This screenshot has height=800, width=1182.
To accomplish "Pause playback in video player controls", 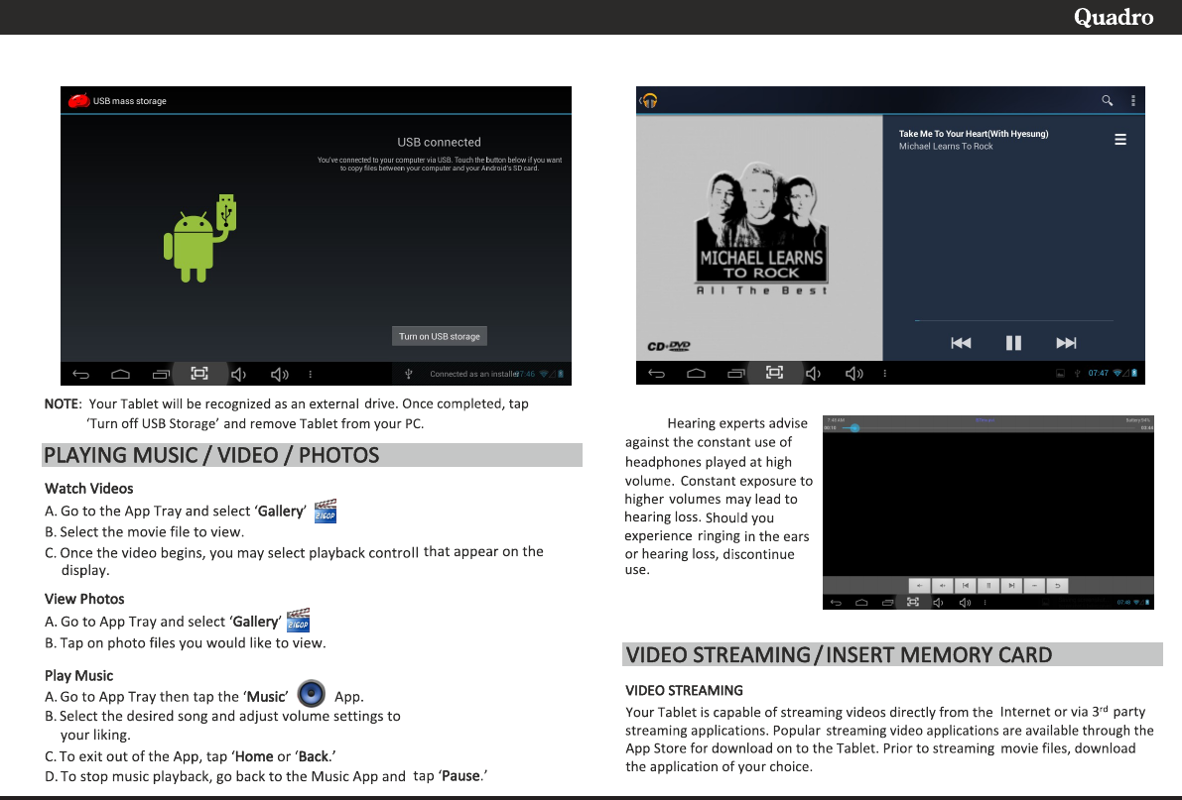I will pyautogui.click(x=988, y=585).
